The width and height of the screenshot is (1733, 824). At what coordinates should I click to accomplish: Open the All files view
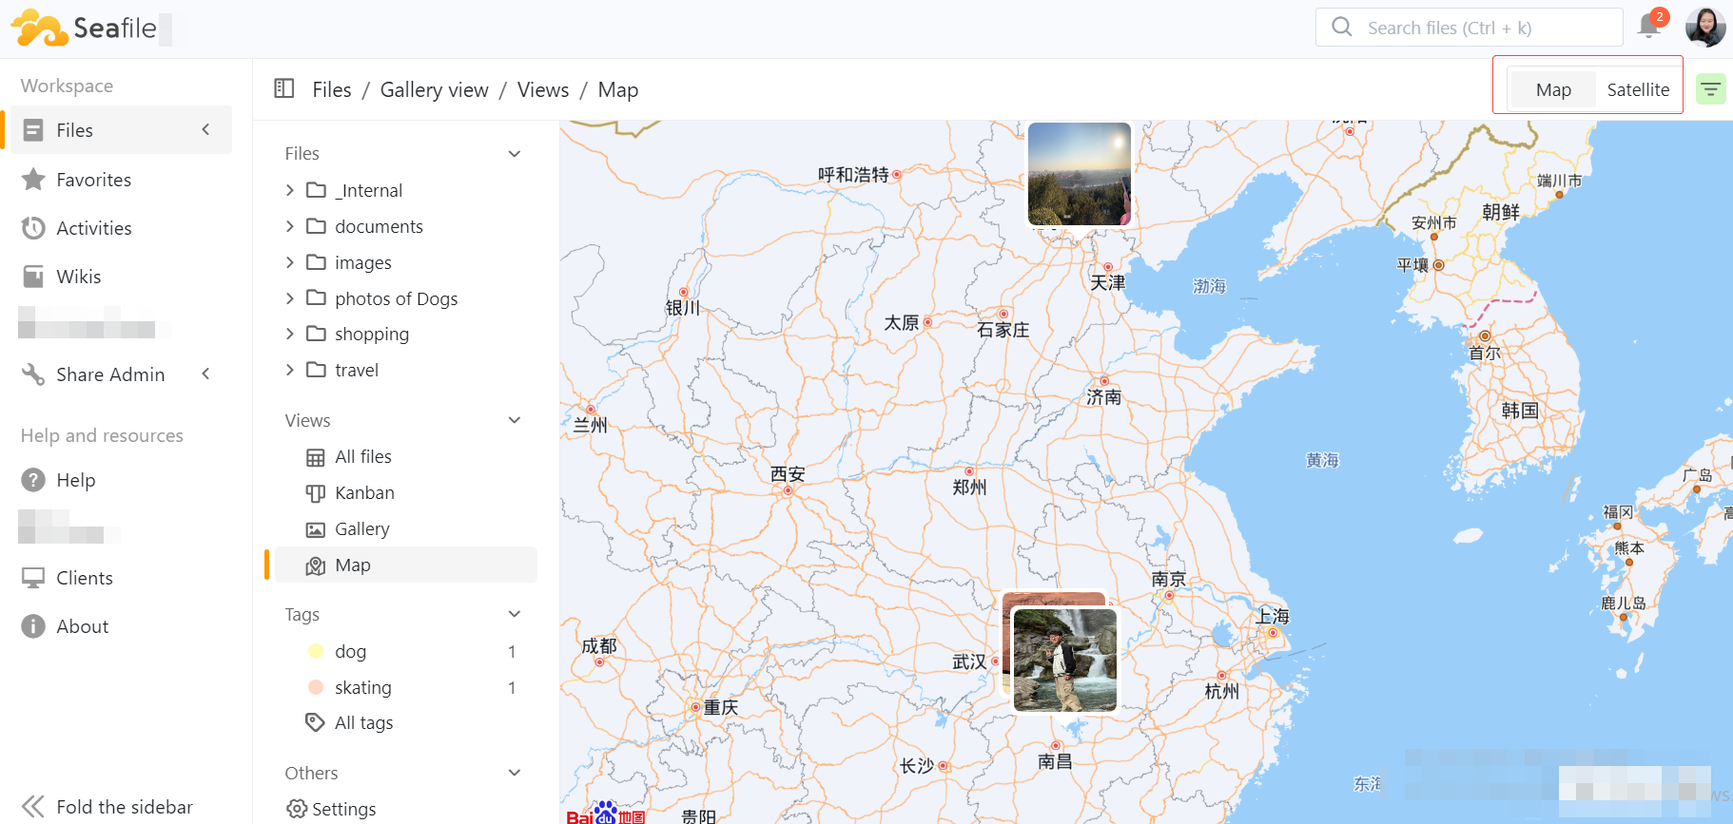(362, 456)
